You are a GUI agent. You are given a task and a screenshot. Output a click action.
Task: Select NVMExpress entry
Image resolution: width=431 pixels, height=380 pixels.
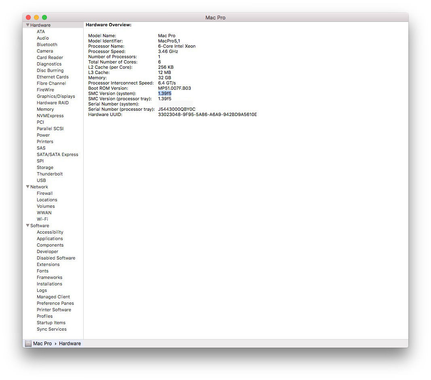pyautogui.click(x=50, y=116)
